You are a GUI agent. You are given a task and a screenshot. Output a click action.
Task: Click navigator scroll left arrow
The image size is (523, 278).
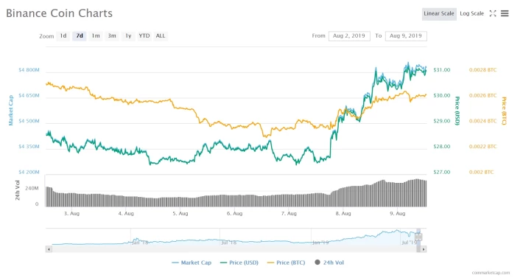coord(49,249)
